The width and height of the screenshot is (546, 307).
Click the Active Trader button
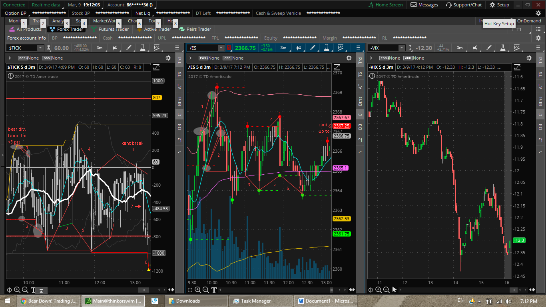point(154,29)
